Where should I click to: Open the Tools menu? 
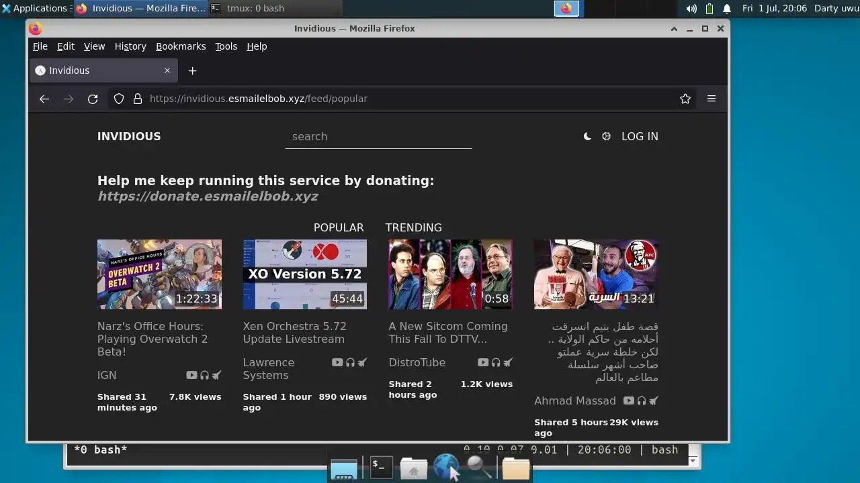point(226,46)
